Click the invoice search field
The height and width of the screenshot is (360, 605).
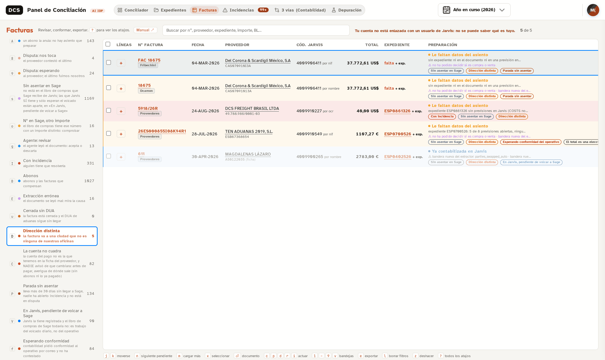pyautogui.click(x=256, y=30)
